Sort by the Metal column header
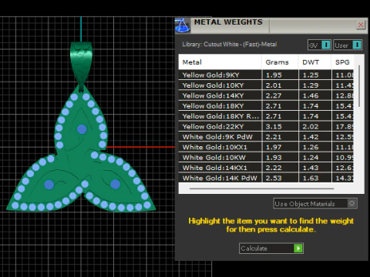 click(220, 62)
